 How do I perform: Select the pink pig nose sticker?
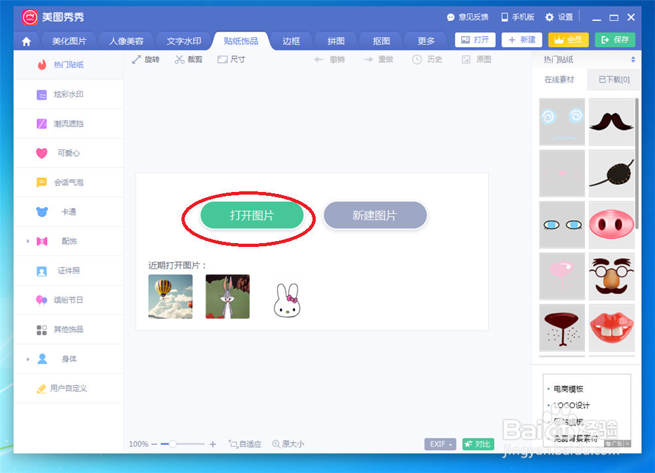coord(612,225)
